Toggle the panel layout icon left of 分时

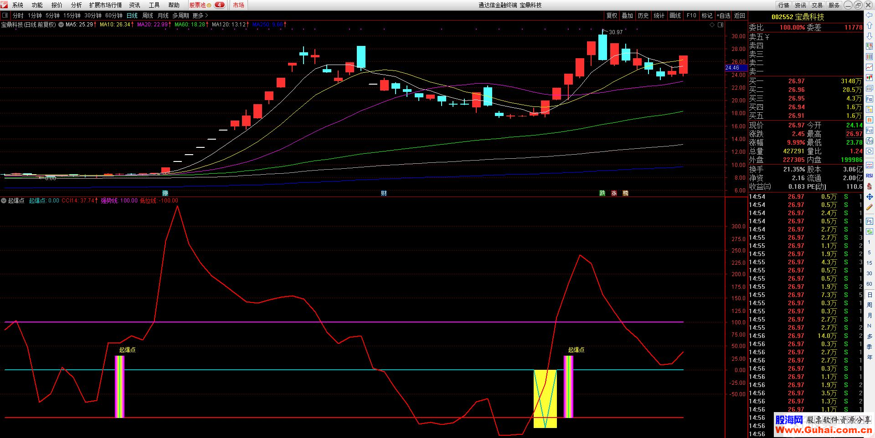tap(5, 15)
